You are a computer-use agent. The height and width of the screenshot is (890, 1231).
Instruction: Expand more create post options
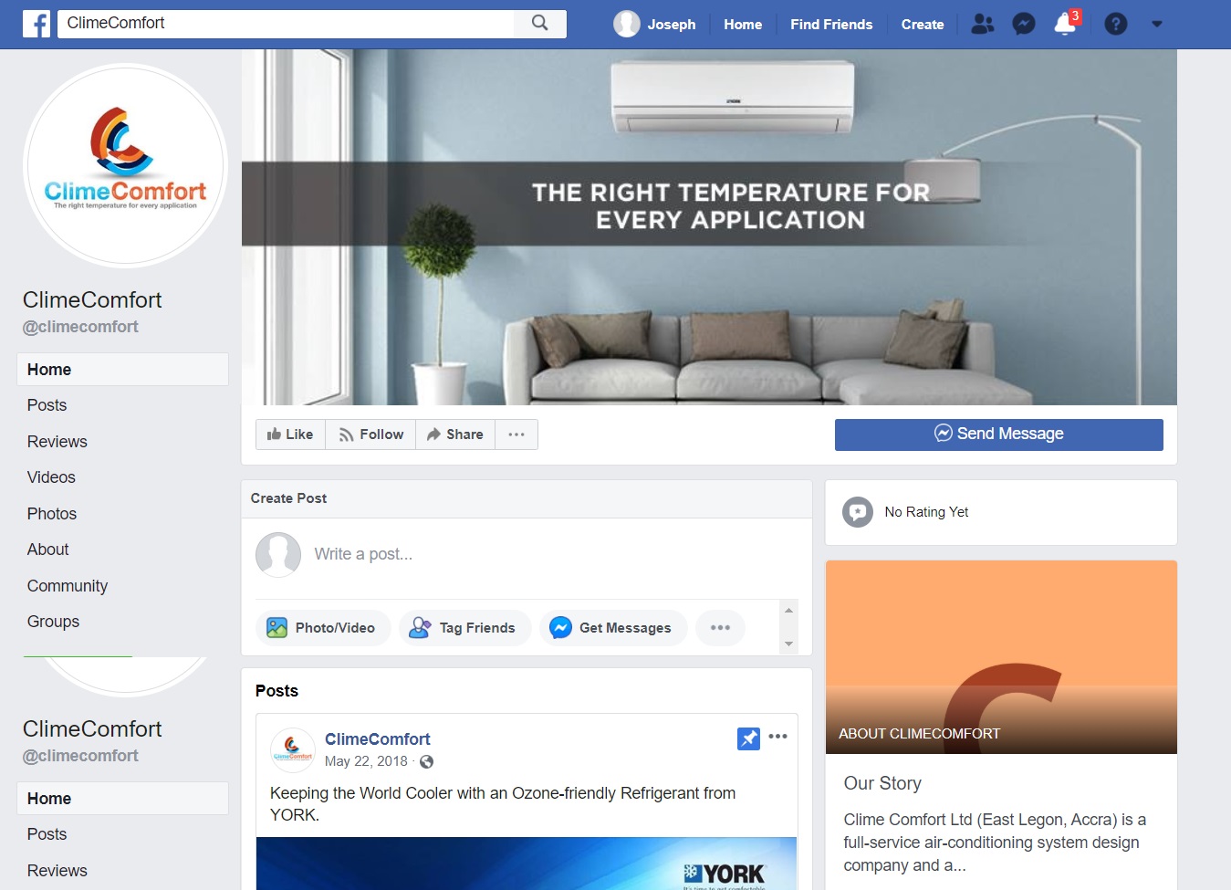point(720,628)
